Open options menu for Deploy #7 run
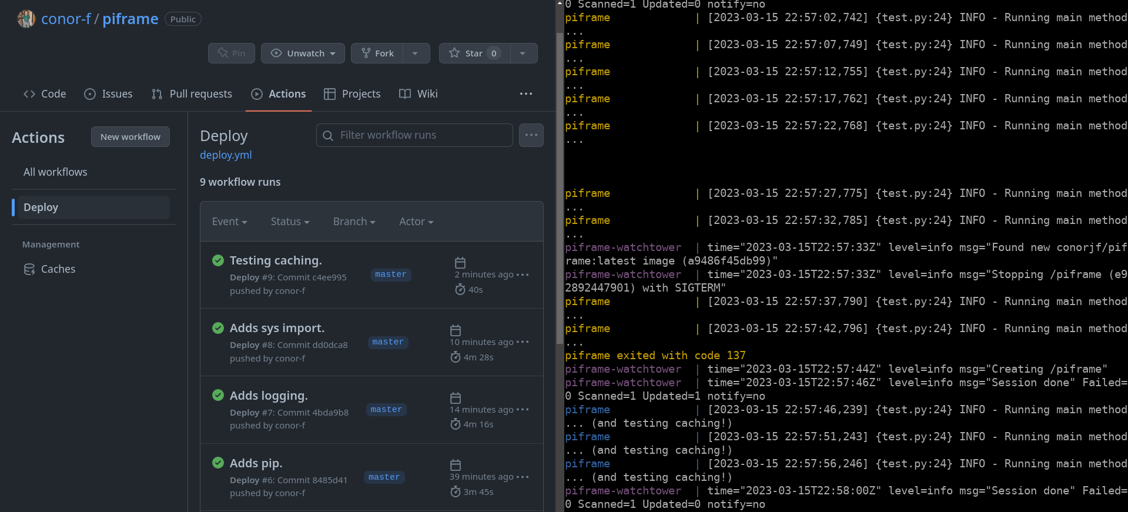This screenshot has height=512, width=1128. click(x=523, y=410)
